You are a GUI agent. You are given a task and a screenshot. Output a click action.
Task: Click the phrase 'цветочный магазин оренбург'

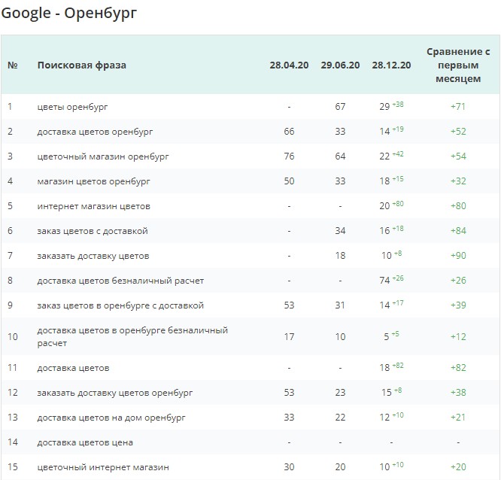tap(103, 156)
